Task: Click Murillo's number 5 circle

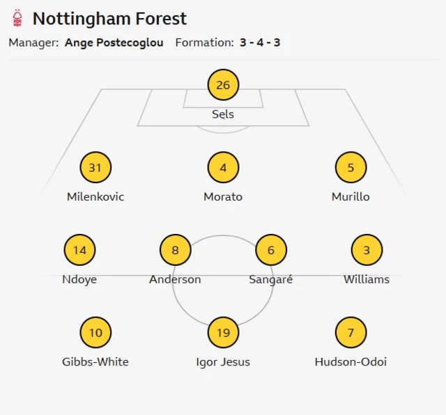Action: click(351, 168)
